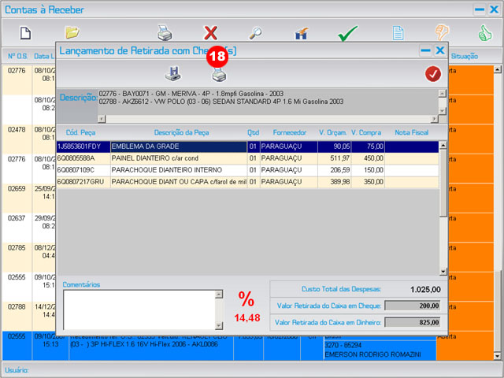
Task: Open the blue lined document icon
Action: tap(398, 33)
